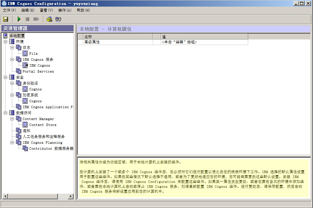Click icon of Cognos under 加密系统
This screenshot has width=313, height=208.
coord(25,101)
